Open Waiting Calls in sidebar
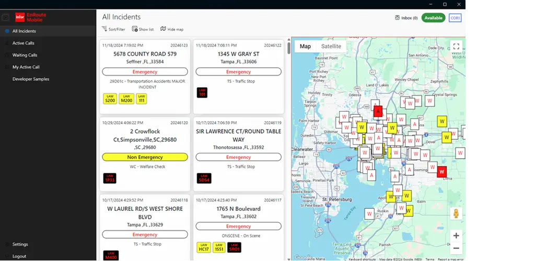Viewport: 535px width, 261px height. pyautogui.click(x=48, y=55)
